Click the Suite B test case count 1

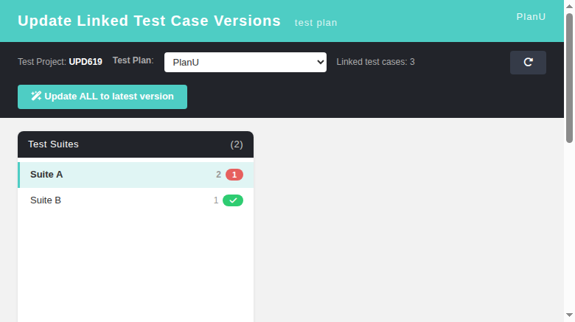pyautogui.click(x=216, y=200)
